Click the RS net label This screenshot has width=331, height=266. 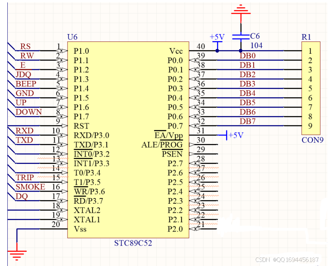coord(25,46)
